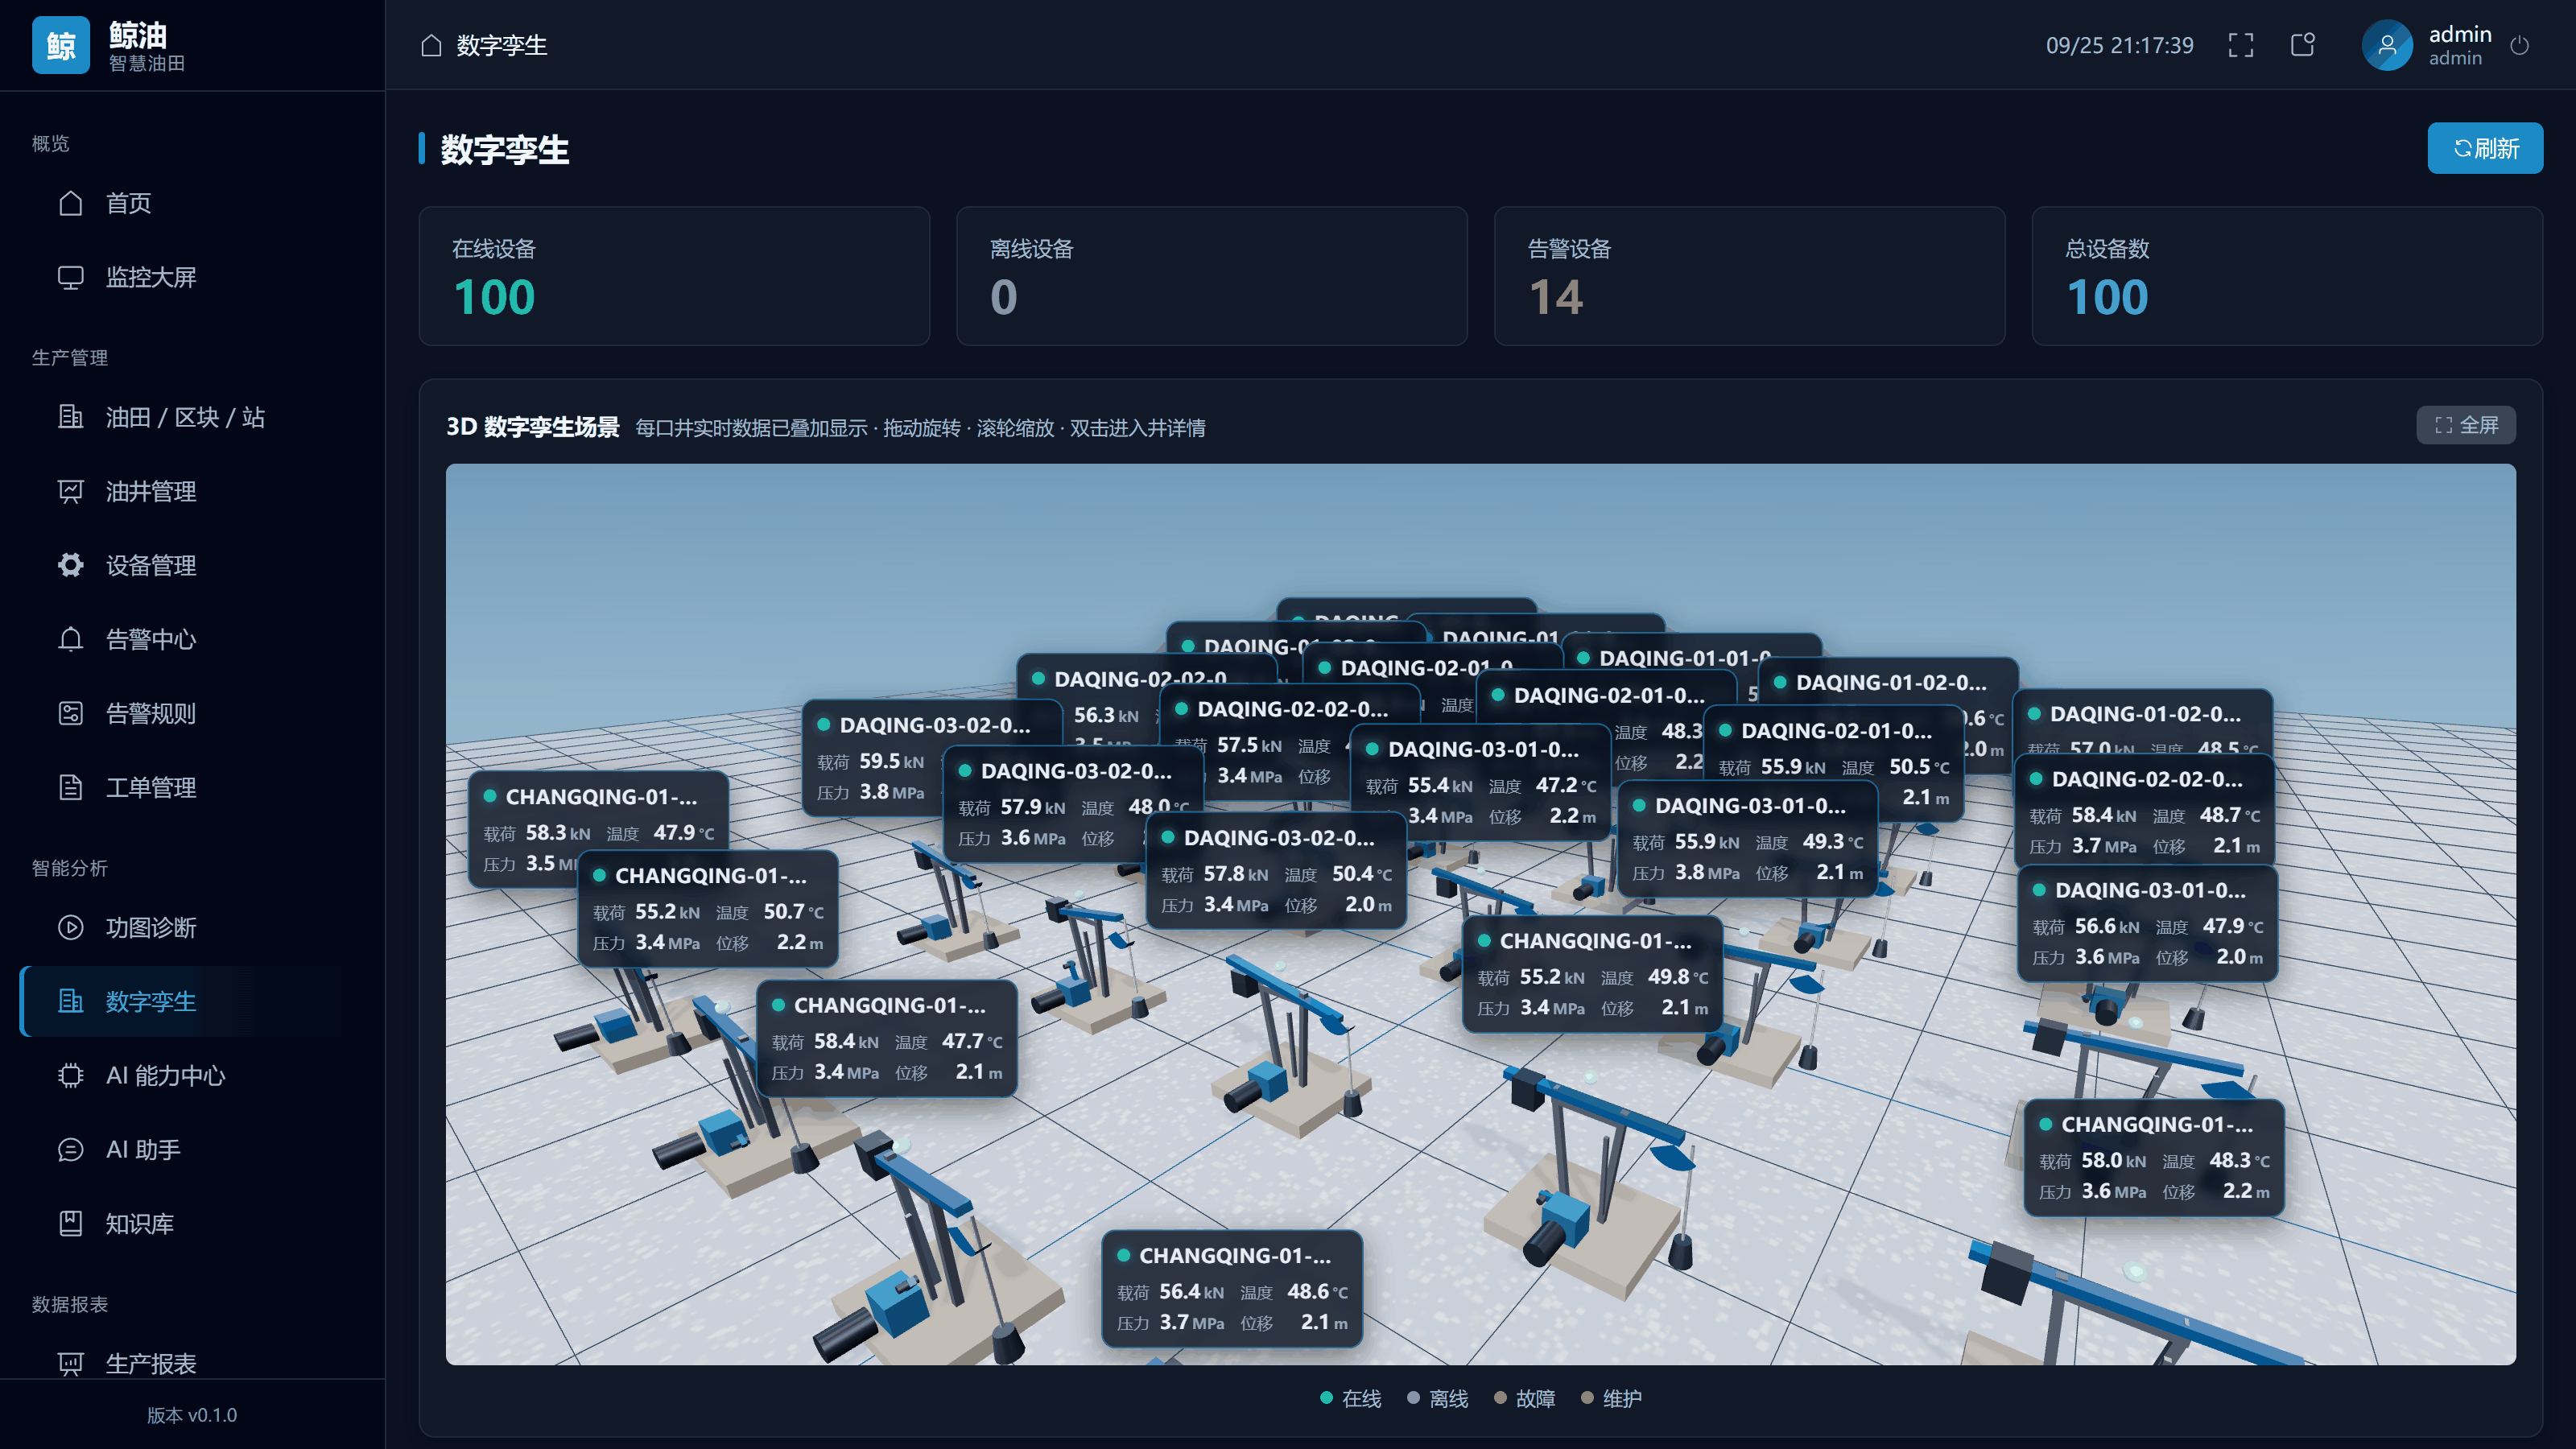This screenshot has width=2576, height=1449.
Task: Click the 鲸油 logo icon
Action: click(x=61, y=45)
